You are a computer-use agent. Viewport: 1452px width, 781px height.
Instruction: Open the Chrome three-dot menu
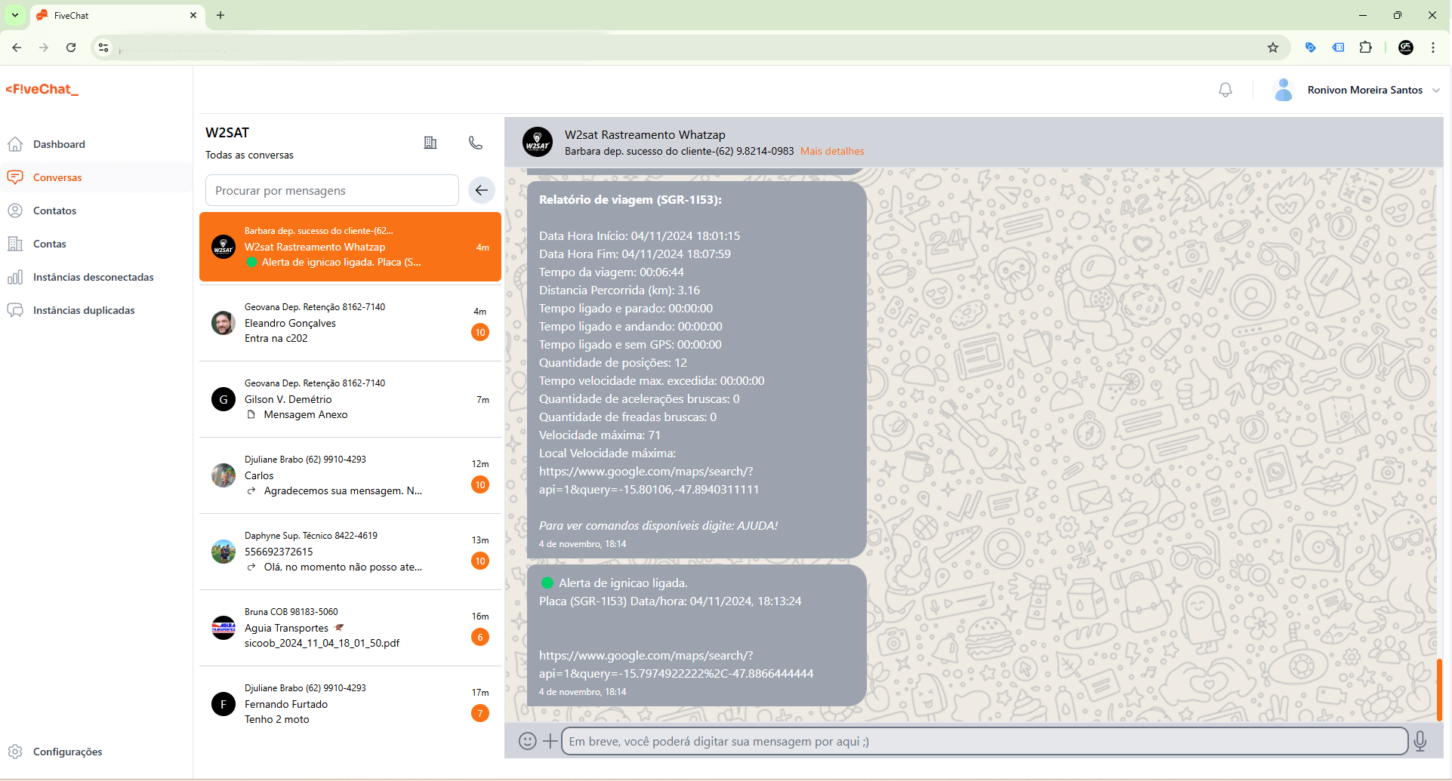tap(1433, 48)
